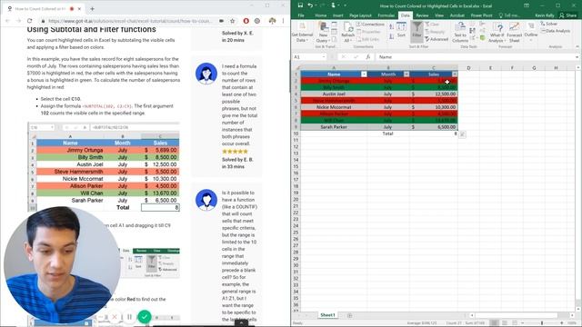
Task: Bookmark this page with star icon
Action: [233, 21]
